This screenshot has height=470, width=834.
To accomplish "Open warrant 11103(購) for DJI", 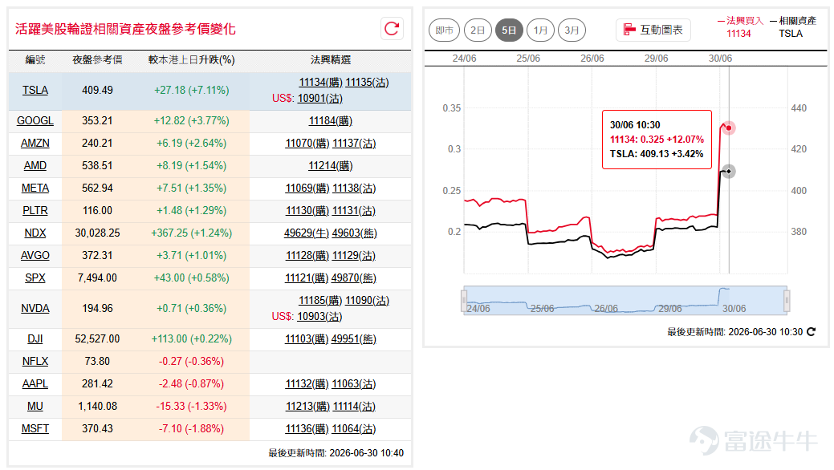I will pyautogui.click(x=307, y=338).
